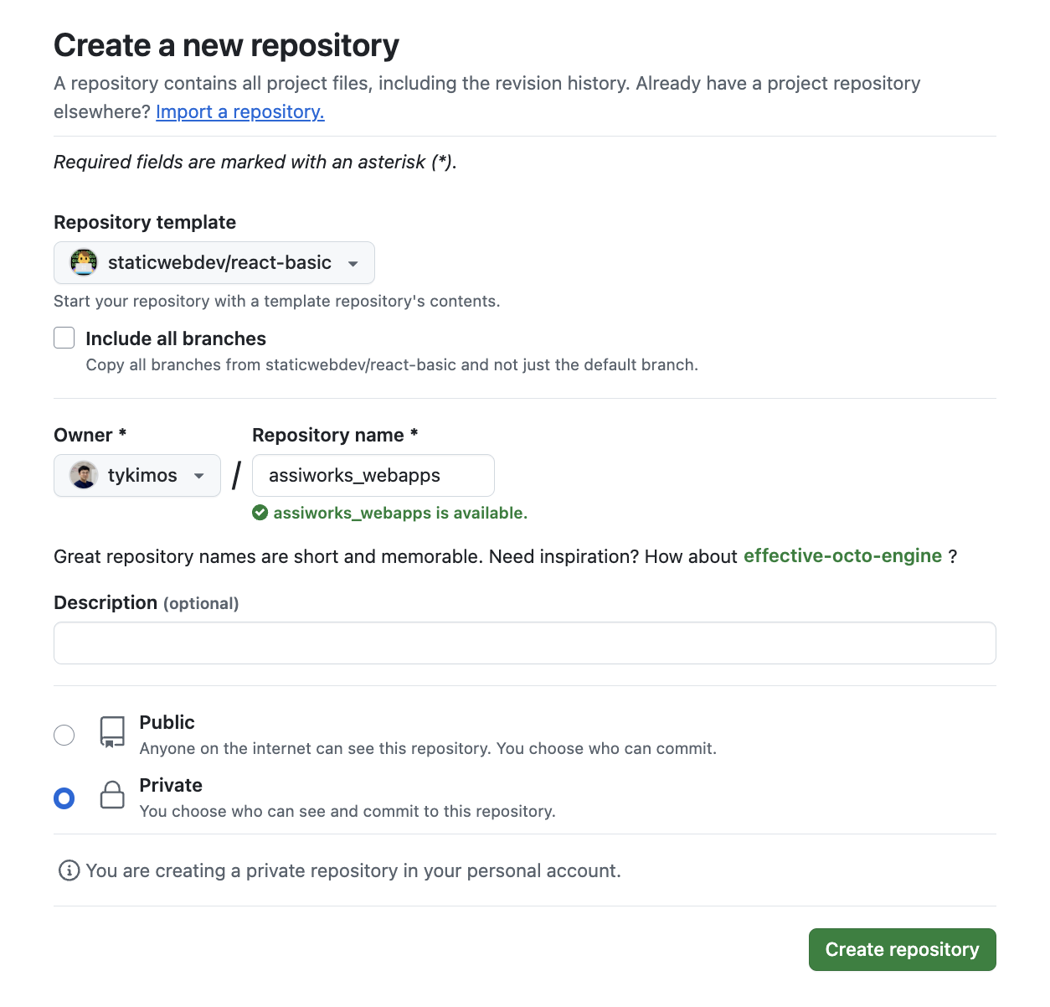
Task: Enable Include all branches checkbox
Action: (64, 338)
